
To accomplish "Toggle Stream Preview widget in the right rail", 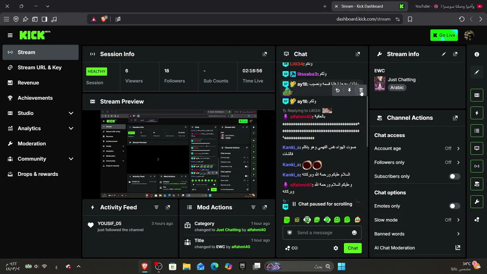I will point(477,95).
